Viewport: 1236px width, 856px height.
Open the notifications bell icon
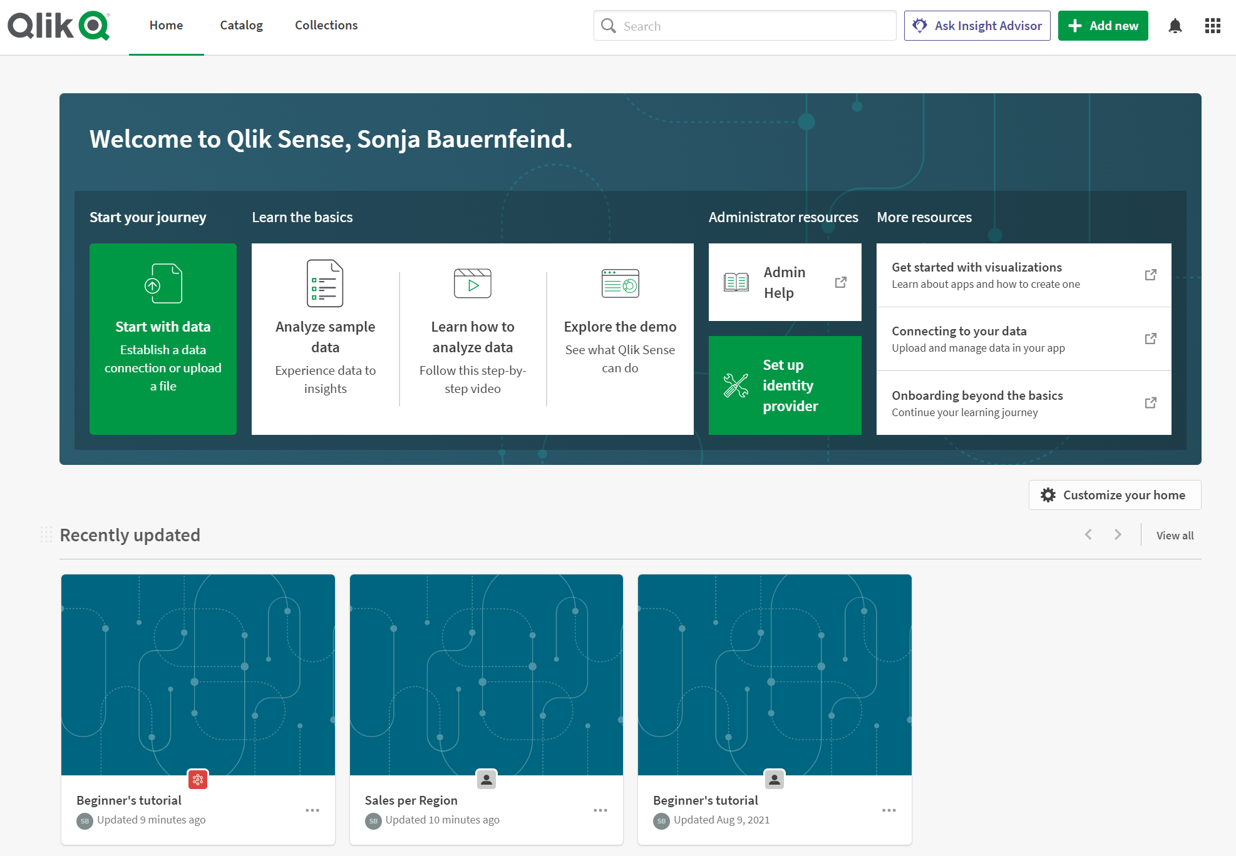pyautogui.click(x=1175, y=26)
